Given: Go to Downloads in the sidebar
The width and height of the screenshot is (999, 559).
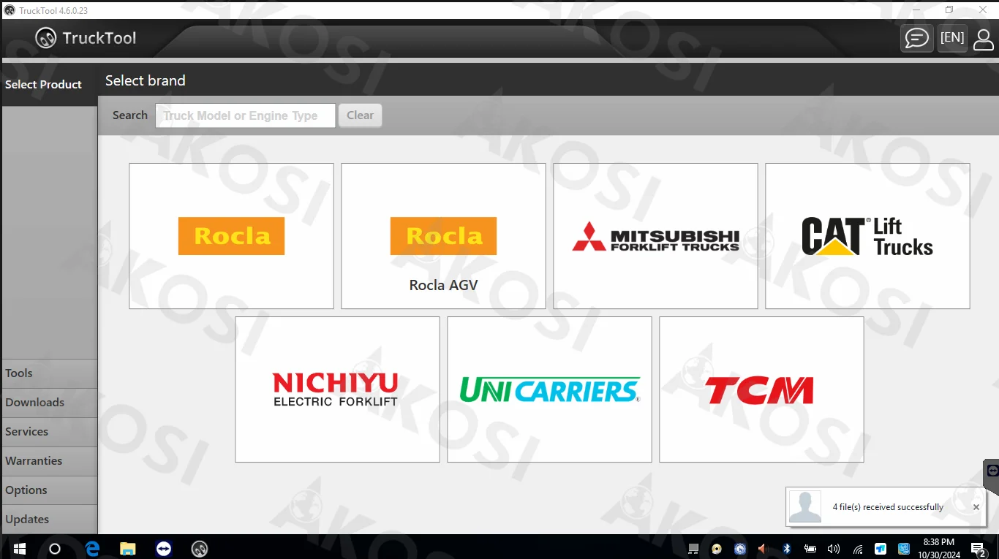Looking at the screenshot, I should [x=49, y=403].
